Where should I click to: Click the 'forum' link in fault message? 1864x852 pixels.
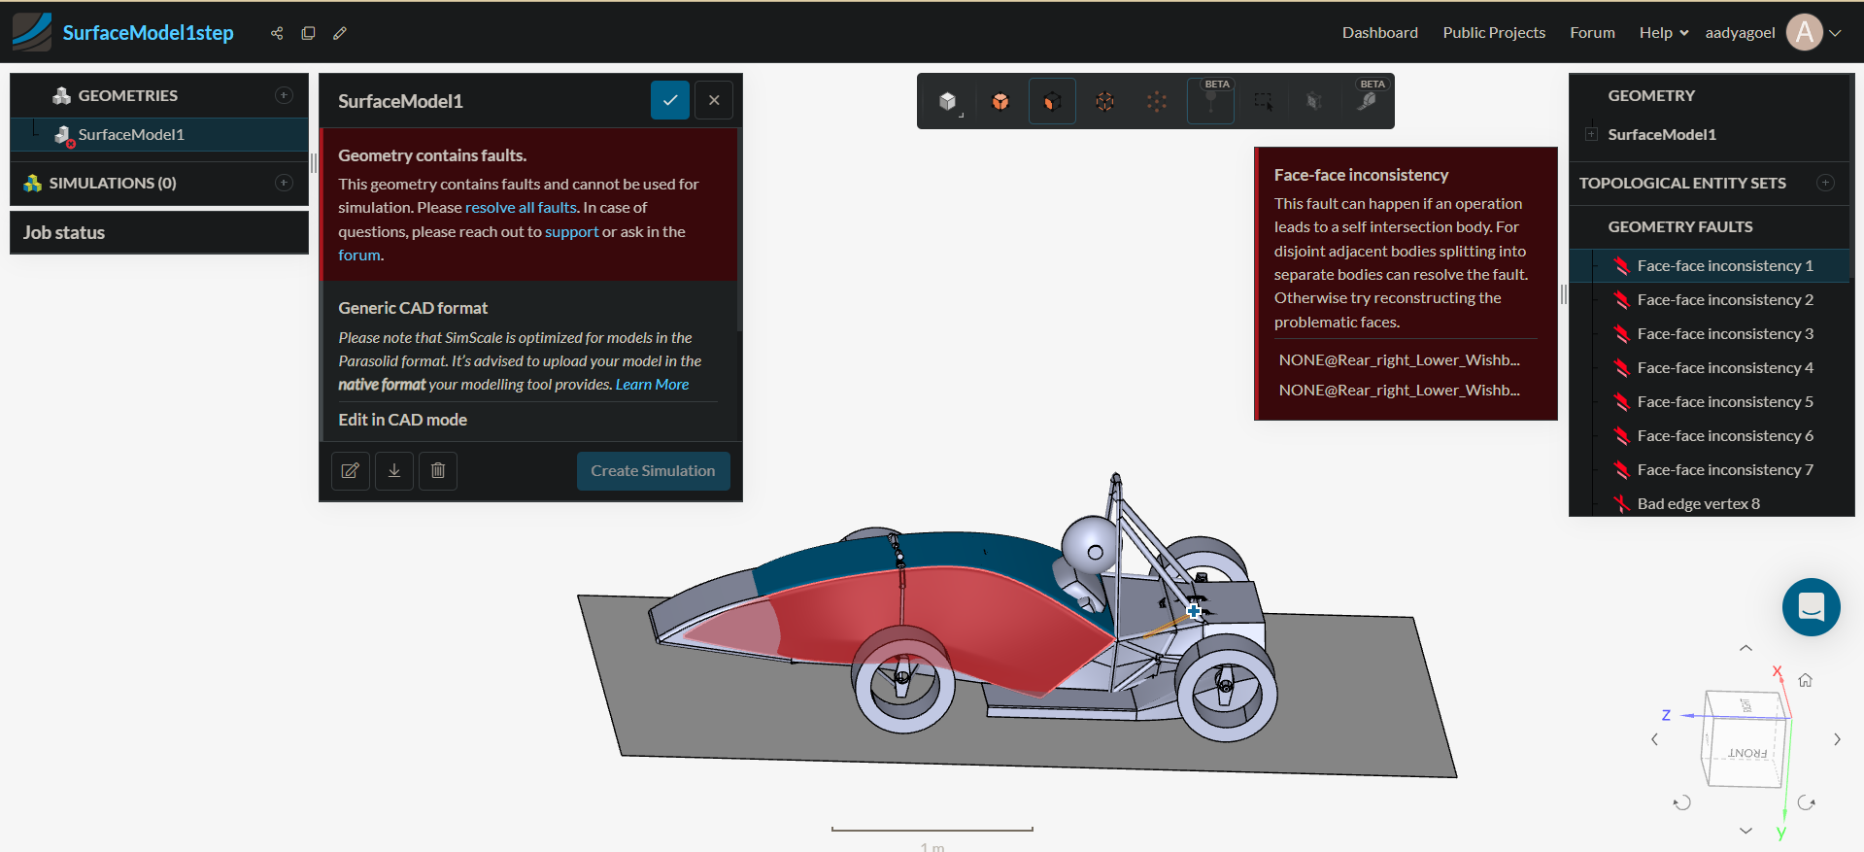click(x=359, y=256)
